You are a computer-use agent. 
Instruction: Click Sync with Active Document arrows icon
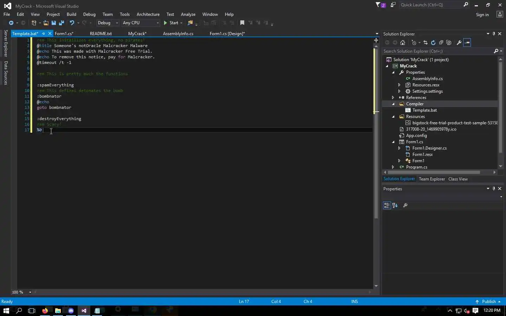(426, 42)
